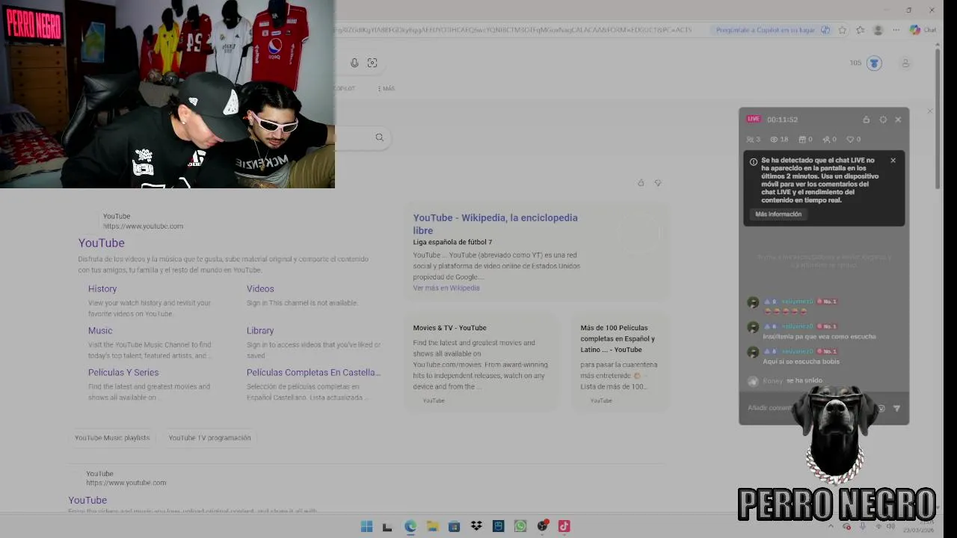
Task: Open Películas Completas En Castella... link
Action: click(x=313, y=372)
